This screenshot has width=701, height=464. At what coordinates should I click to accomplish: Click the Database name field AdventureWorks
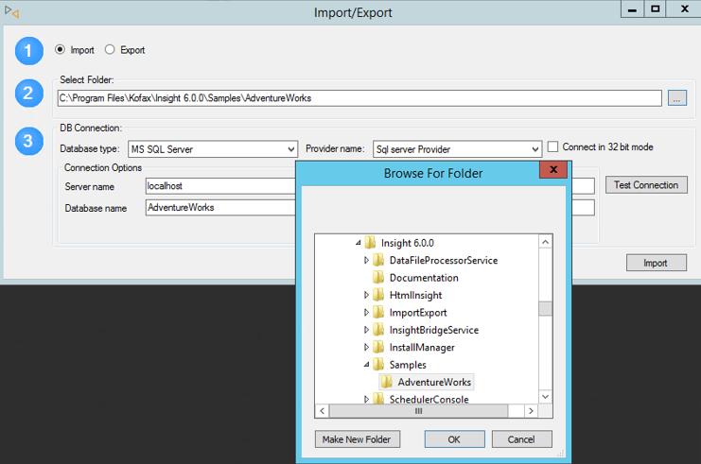(x=220, y=207)
